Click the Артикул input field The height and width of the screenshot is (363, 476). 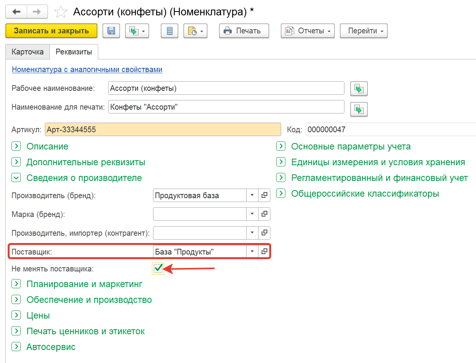pyautogui.click(x=163, y=130)
